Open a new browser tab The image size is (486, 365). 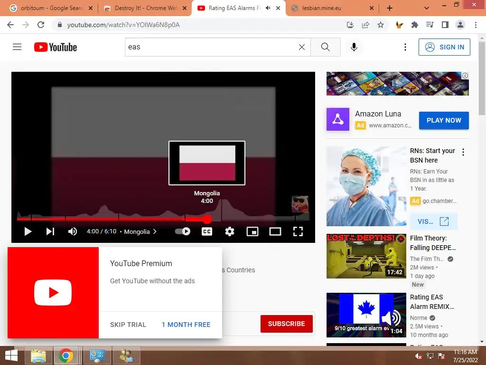pyautogui.click(x=390, y=8)
